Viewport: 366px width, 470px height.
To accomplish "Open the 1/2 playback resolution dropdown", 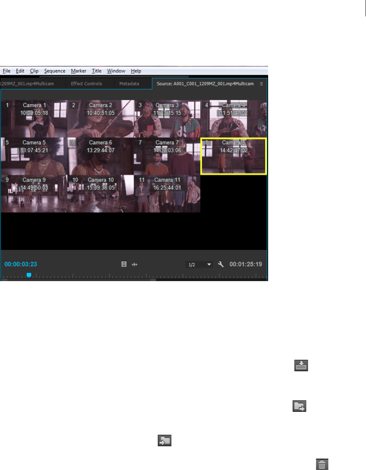I will 199,265.
